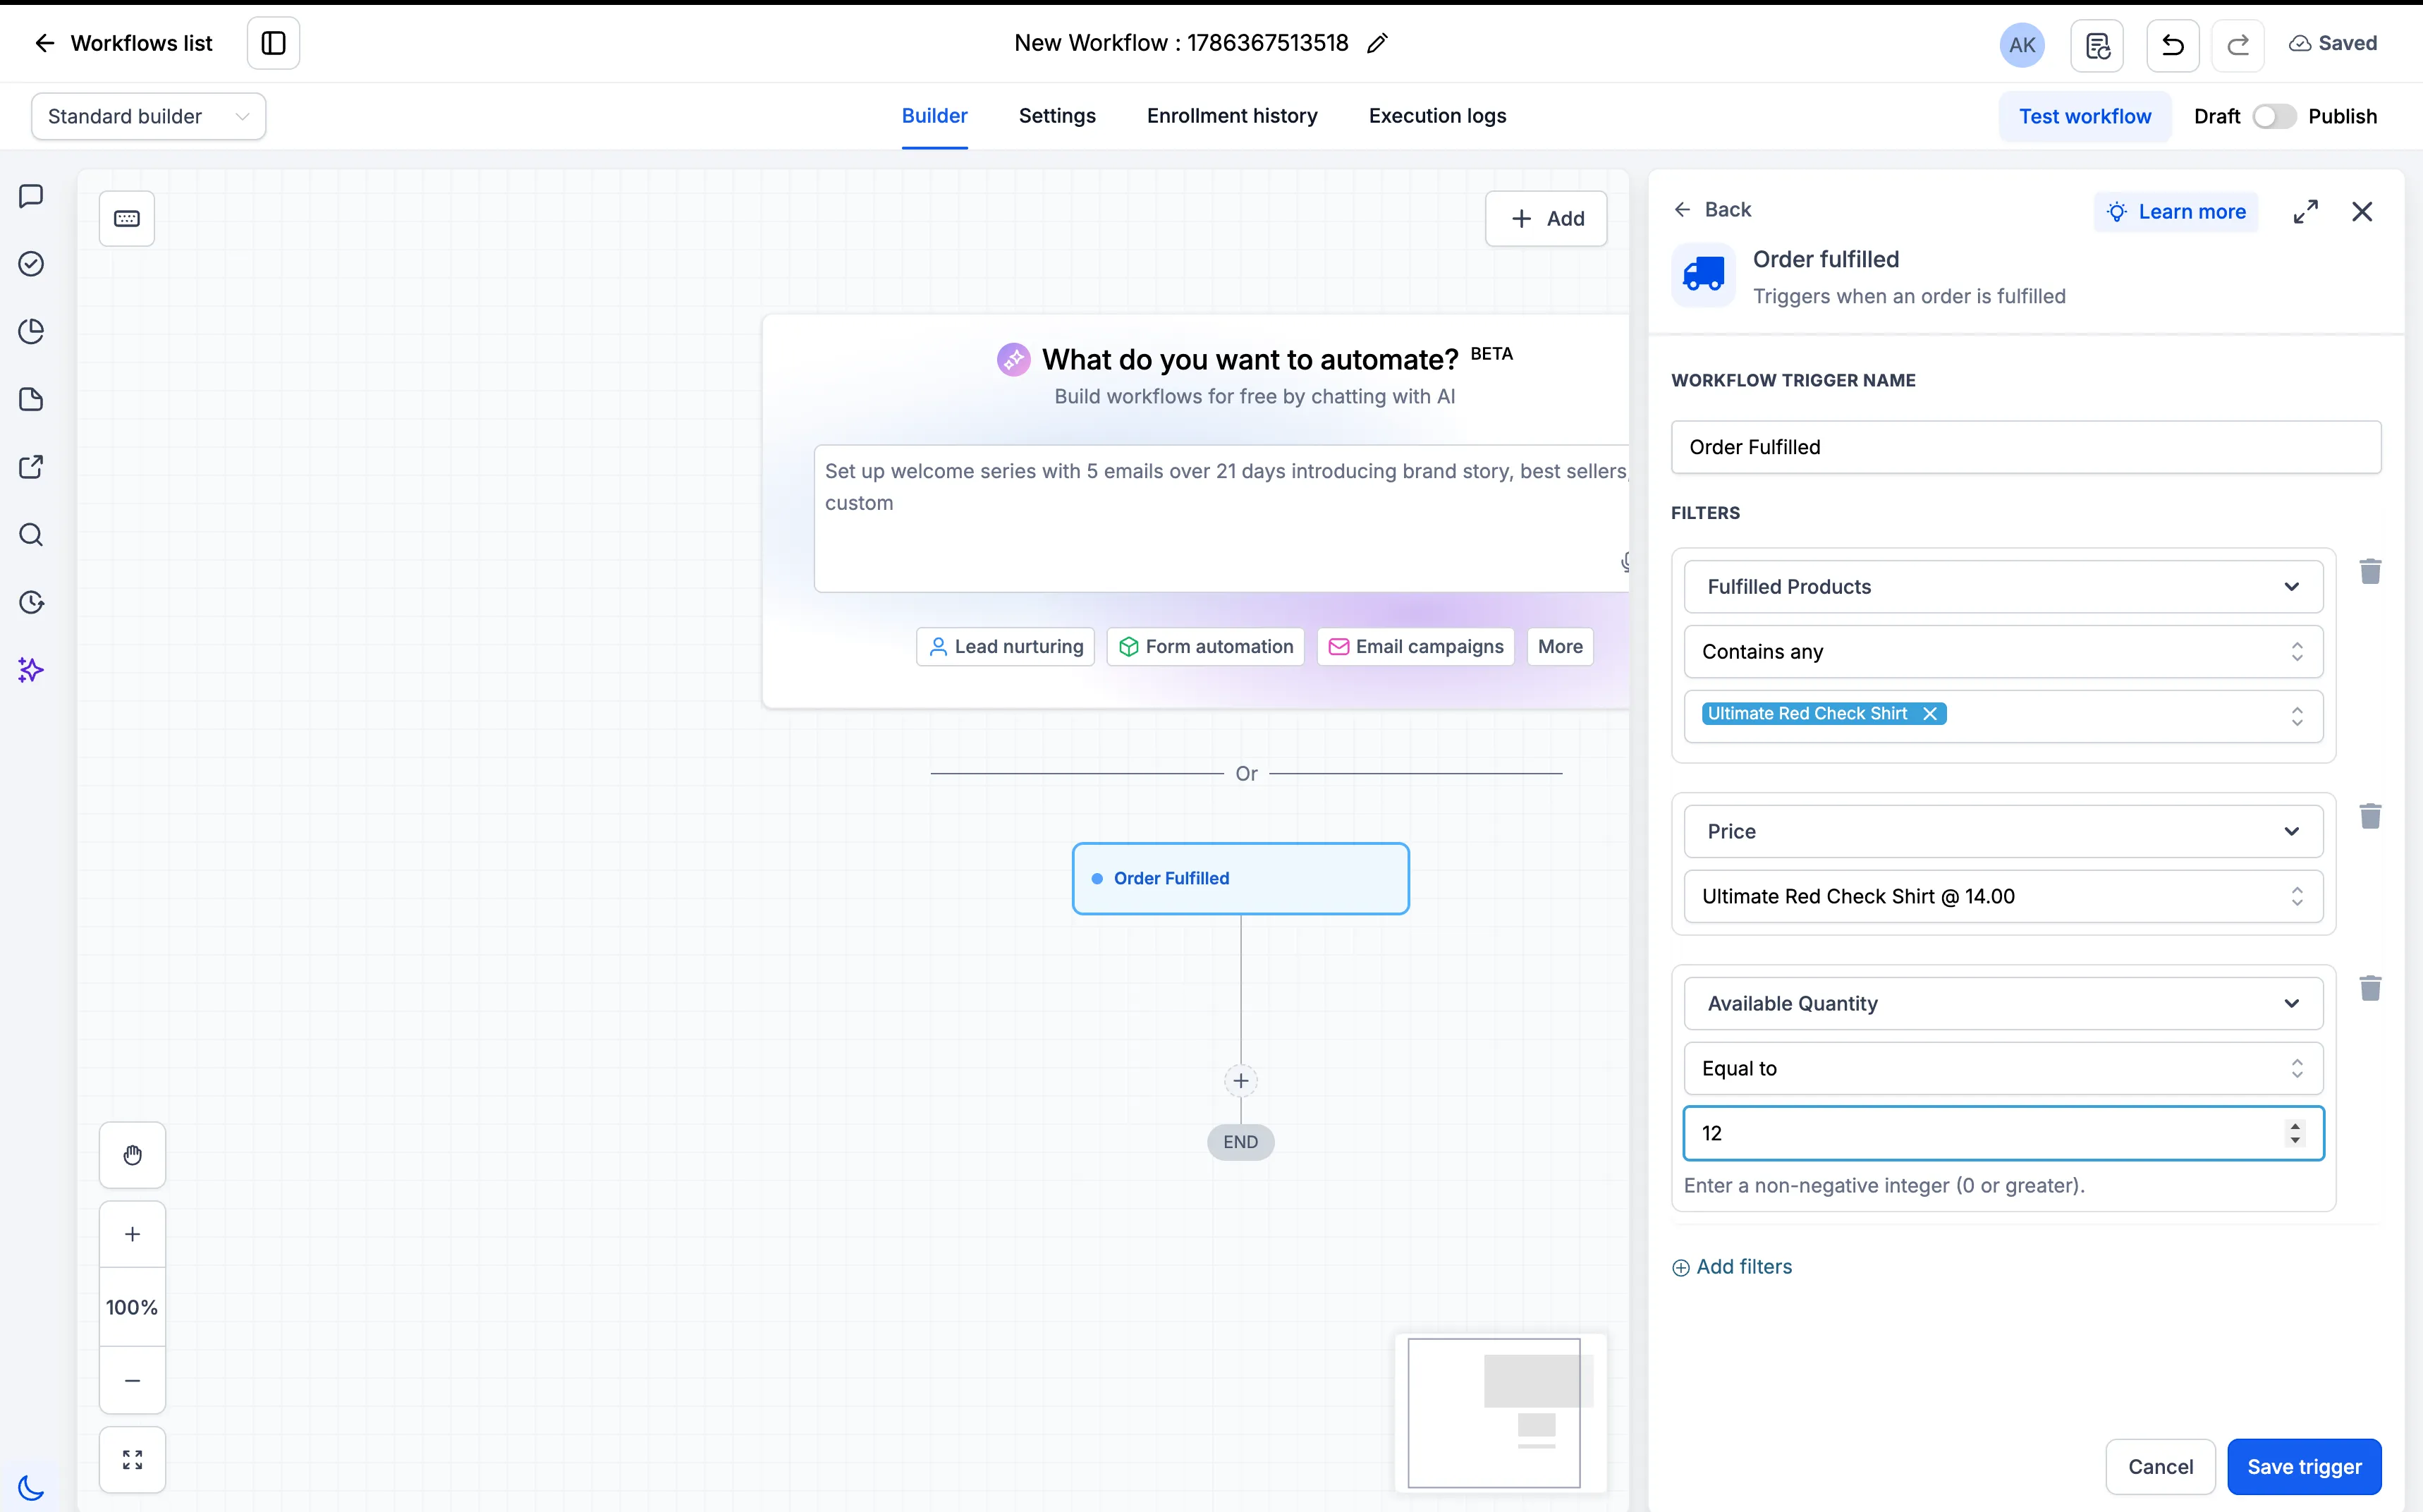Add a step with plus node
Screen dimensions: 2423x1512
[1240, 1080]
